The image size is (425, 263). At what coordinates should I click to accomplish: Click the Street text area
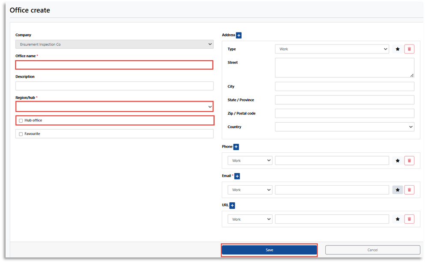click(x=344, y=68)
